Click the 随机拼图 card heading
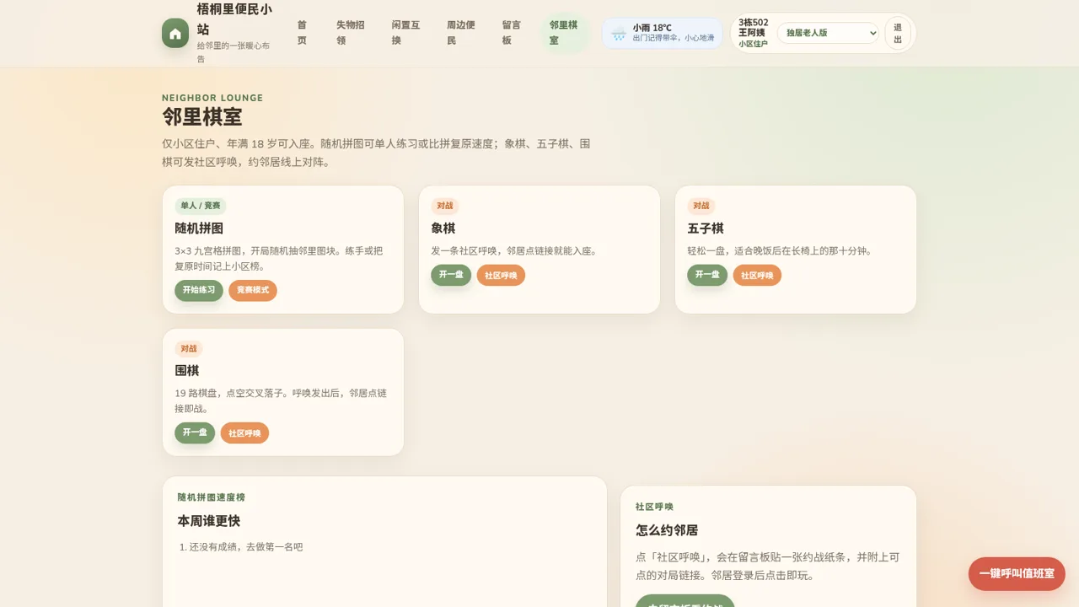Screen dimensions: 1079x607 (199, 228)
